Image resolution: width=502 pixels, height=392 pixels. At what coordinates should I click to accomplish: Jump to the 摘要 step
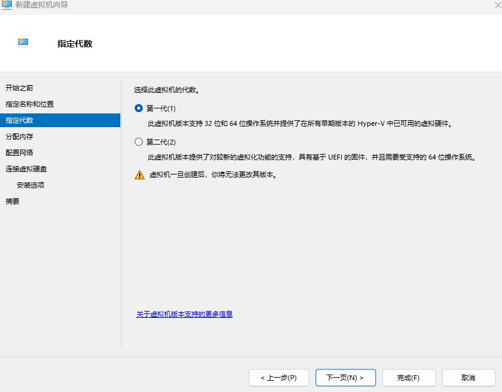[x=12, y=201]
